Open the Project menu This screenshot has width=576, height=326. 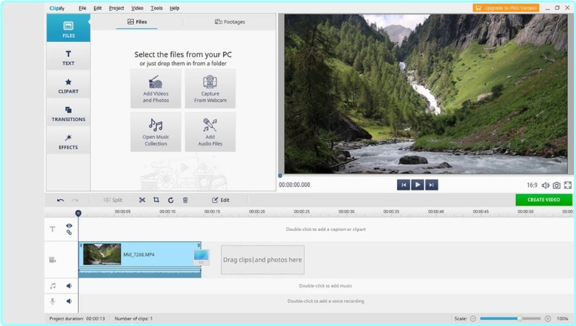pyautogui.click(x=117, y=8)
